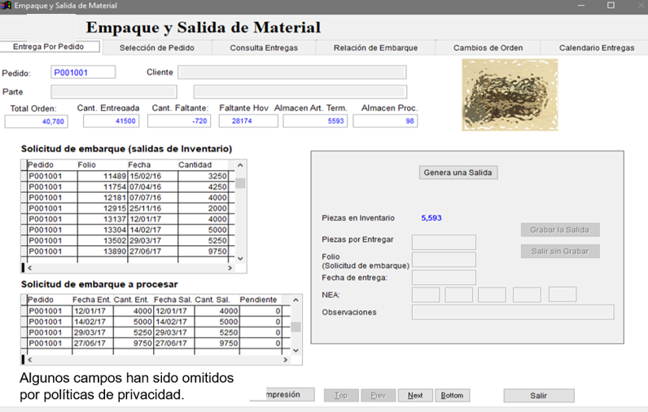Screen dimensions: 648x412
Task: Click the app icon in the title bar
Action: [x=7, y=6]
